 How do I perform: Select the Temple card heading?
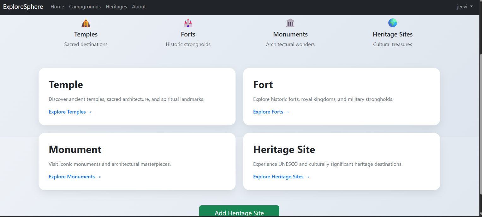point(66,85)
